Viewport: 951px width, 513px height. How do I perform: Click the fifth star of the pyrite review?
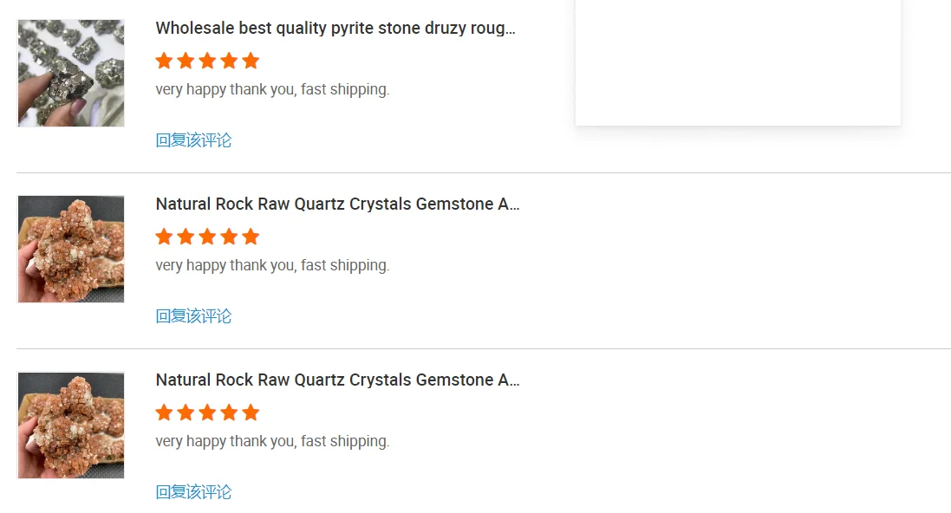tap(251, 61)
